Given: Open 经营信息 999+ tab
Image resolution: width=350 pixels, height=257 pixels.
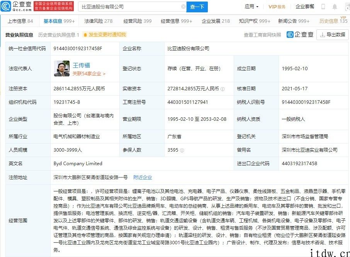Looking at the screenshot, I should coord(176,21).
